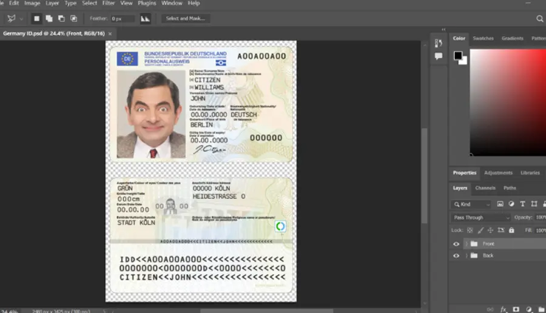Click the foreground color swatch
546x313 pixels.
coord(458,55)
